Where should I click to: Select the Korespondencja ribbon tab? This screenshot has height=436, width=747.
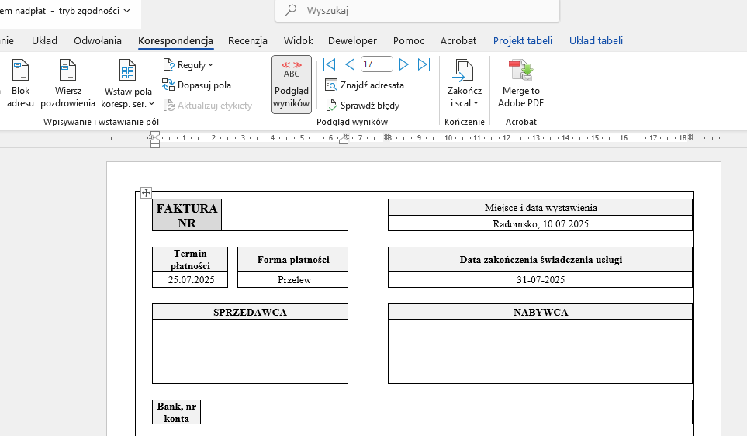(175, 40)
